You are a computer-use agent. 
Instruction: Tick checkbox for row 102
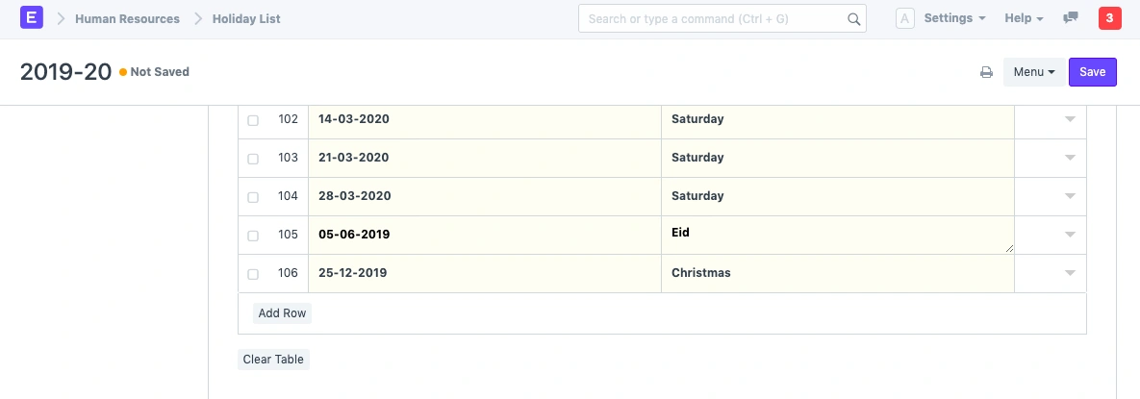253,120
